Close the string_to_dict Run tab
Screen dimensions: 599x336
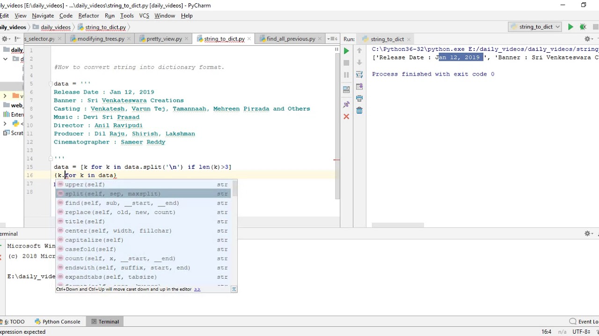[409, 39]
